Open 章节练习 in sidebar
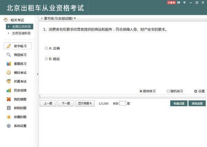 (x=18, y=46)
